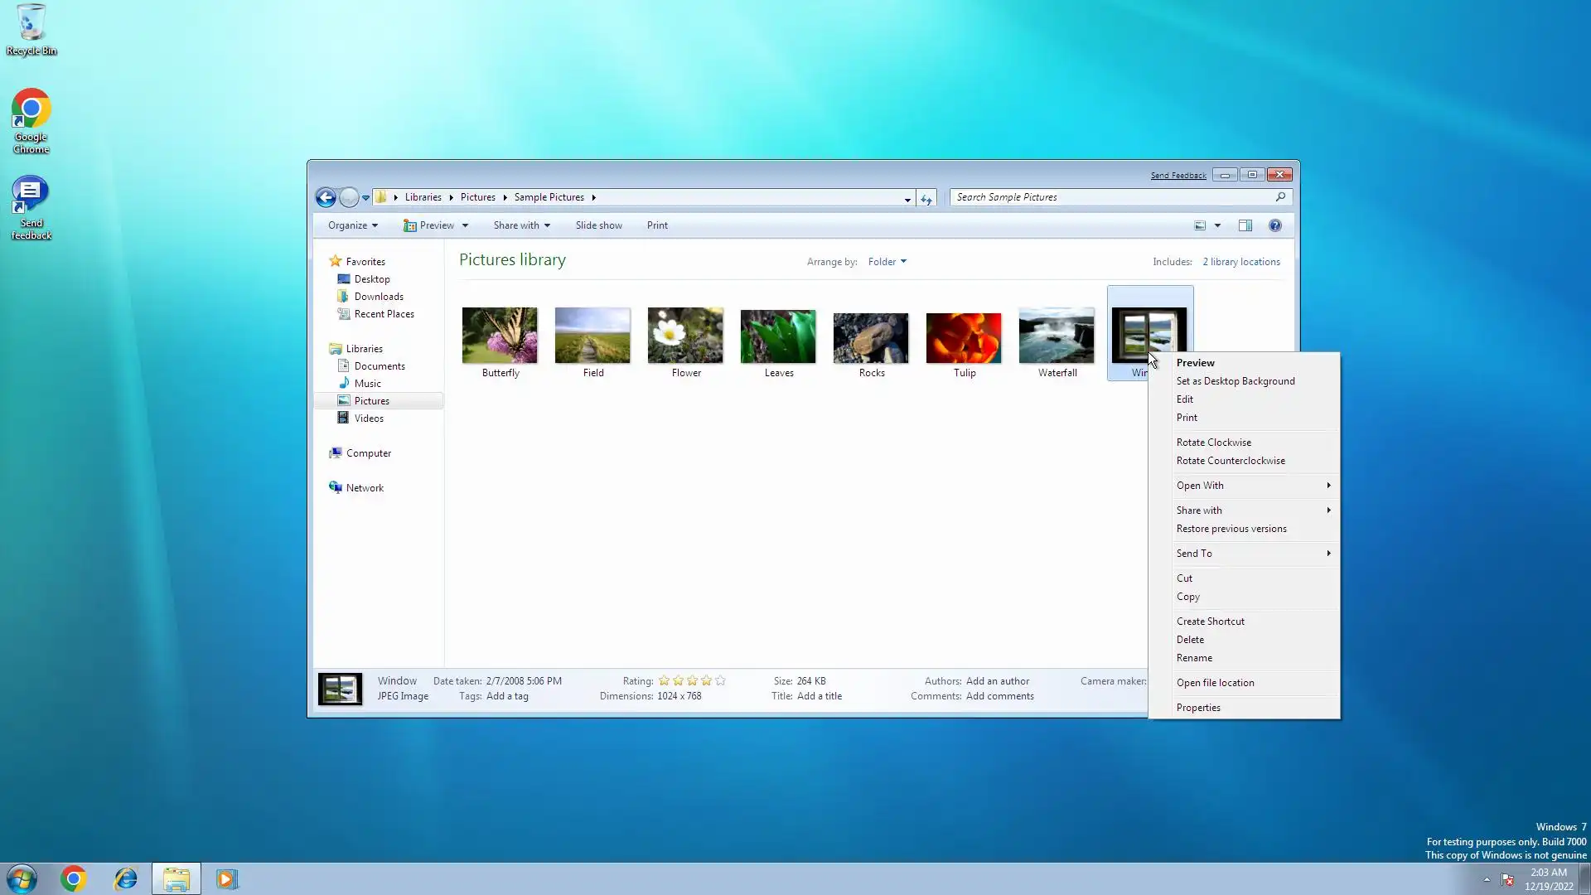Expand the Organize dropdown menu
The width and height of the screenshot is (1591, 895).
click(x=352, y=225)
